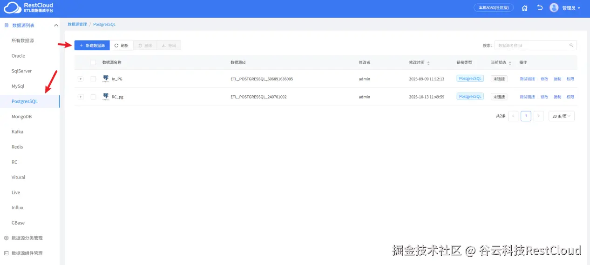590x265 pixels.
Task: Select MySql in sidebar
Action: [x=18, y=86]
